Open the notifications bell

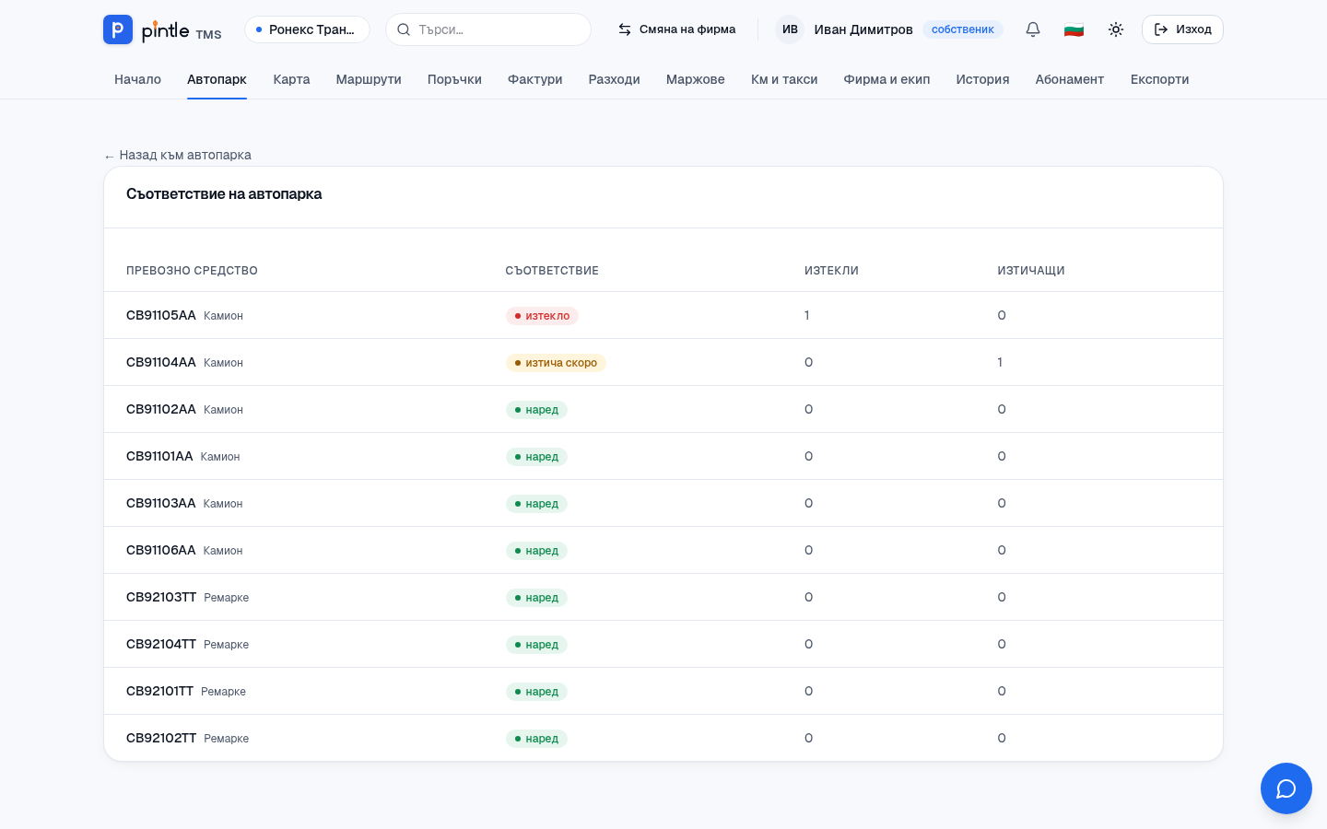pyautogui.click(x=1033, y=29)
